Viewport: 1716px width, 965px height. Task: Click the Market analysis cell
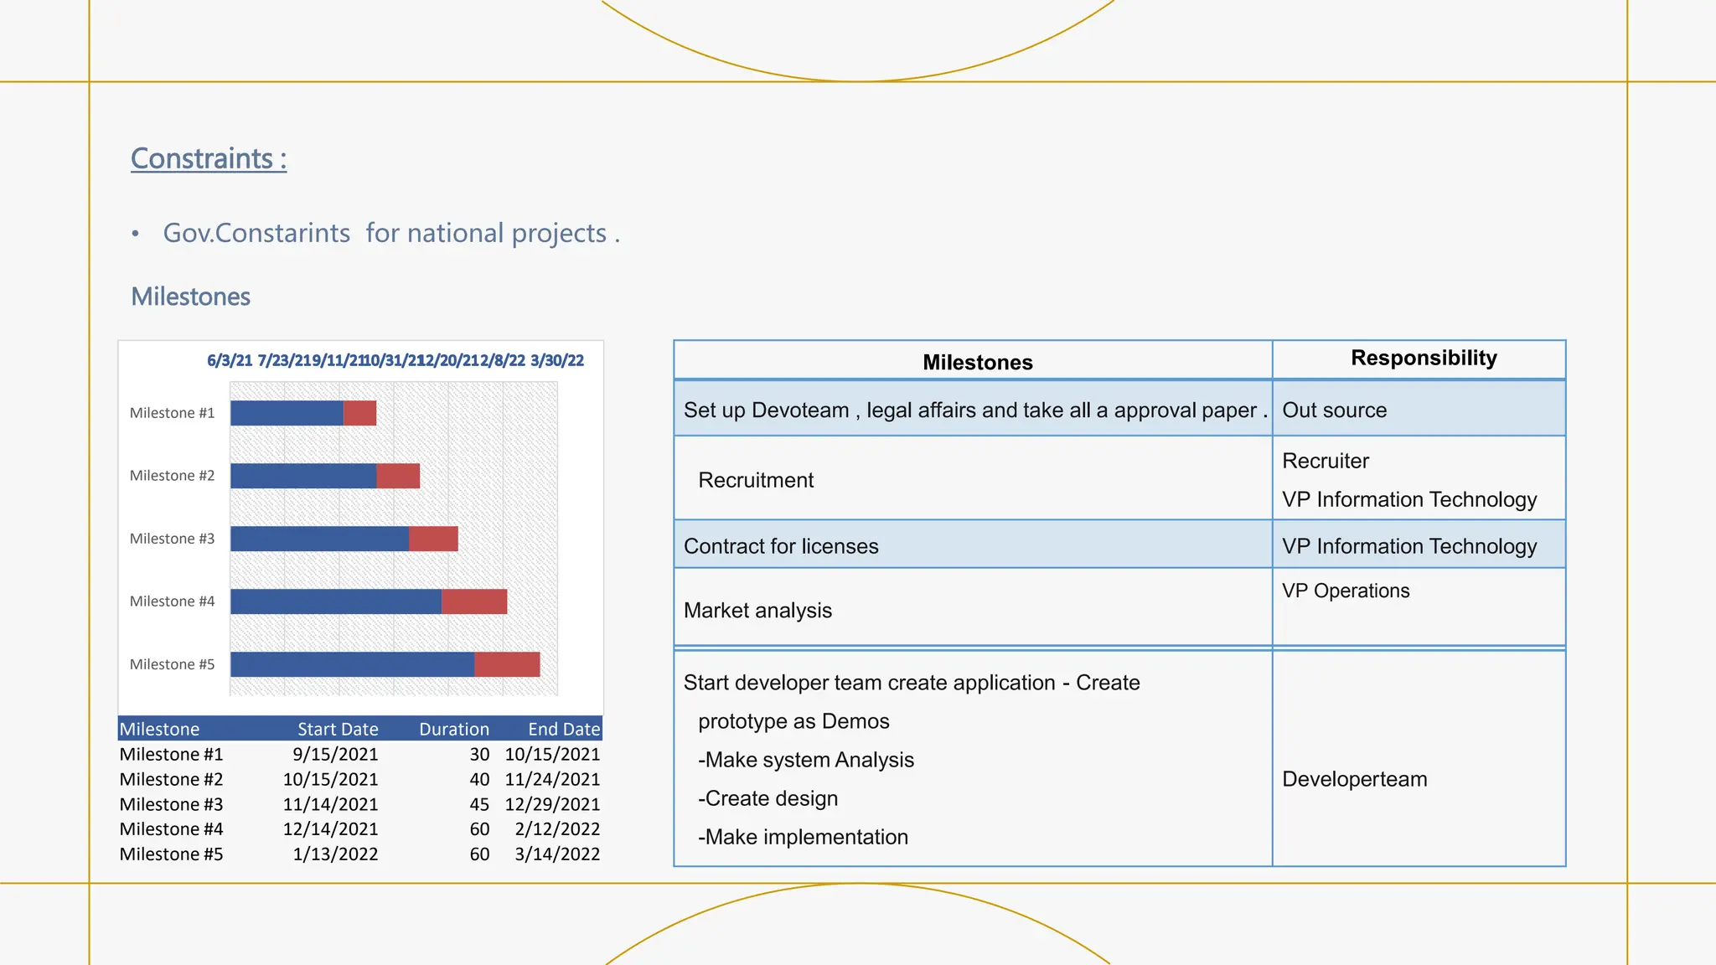click(x=757, y=611)
